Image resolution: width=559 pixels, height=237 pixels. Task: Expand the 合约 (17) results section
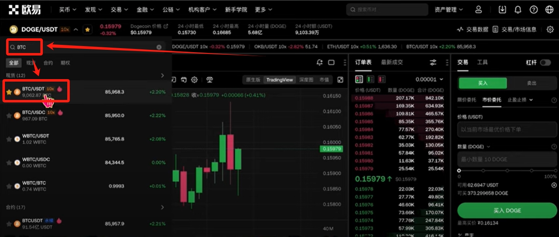coord(162,207)
